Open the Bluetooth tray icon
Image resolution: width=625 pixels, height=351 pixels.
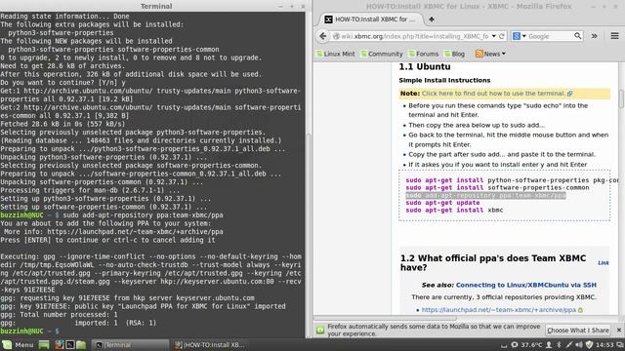559,344
